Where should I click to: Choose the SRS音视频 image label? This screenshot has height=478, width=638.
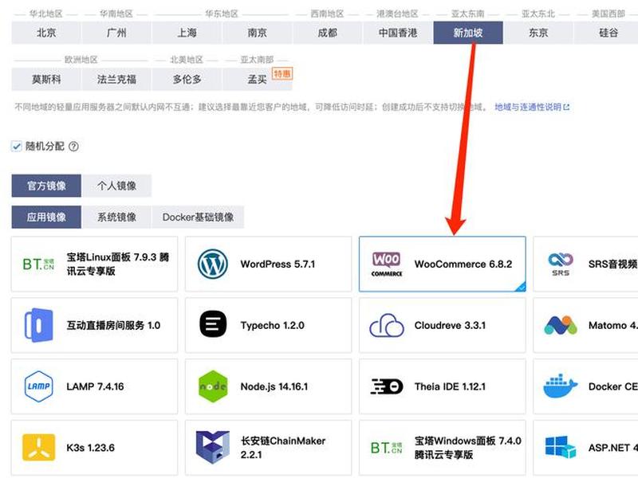[x=612, y=264]
